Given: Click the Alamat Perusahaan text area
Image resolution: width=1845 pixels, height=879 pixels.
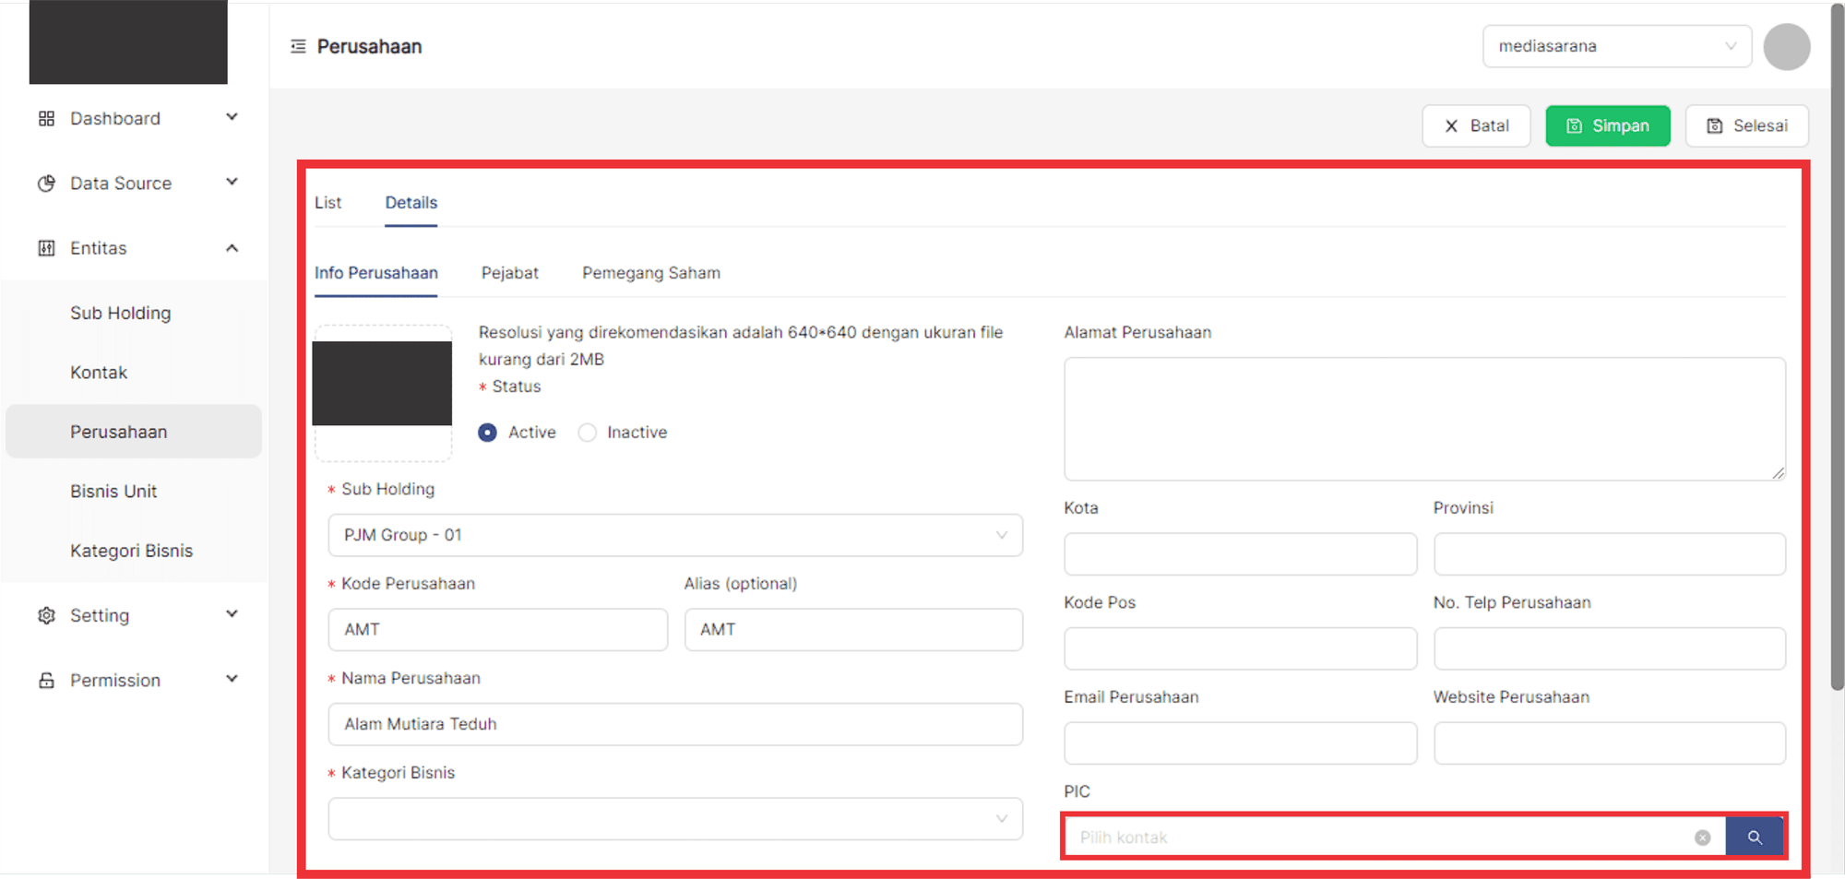Looking at the screenshot, I should (x=1423, y=419).
